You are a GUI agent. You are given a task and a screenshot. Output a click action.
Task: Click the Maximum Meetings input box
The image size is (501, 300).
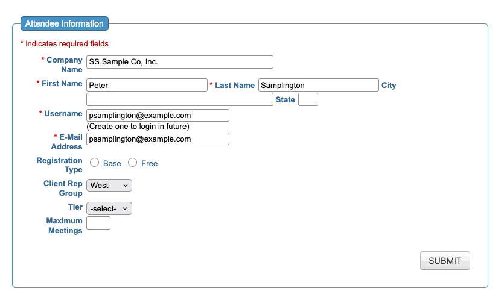(98, 223)
